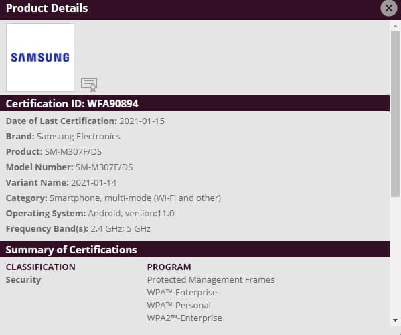Select the Product SM-M307F/DS value
Image resolution: width=401 pixels, height=335 pixels.
(73, 152)
